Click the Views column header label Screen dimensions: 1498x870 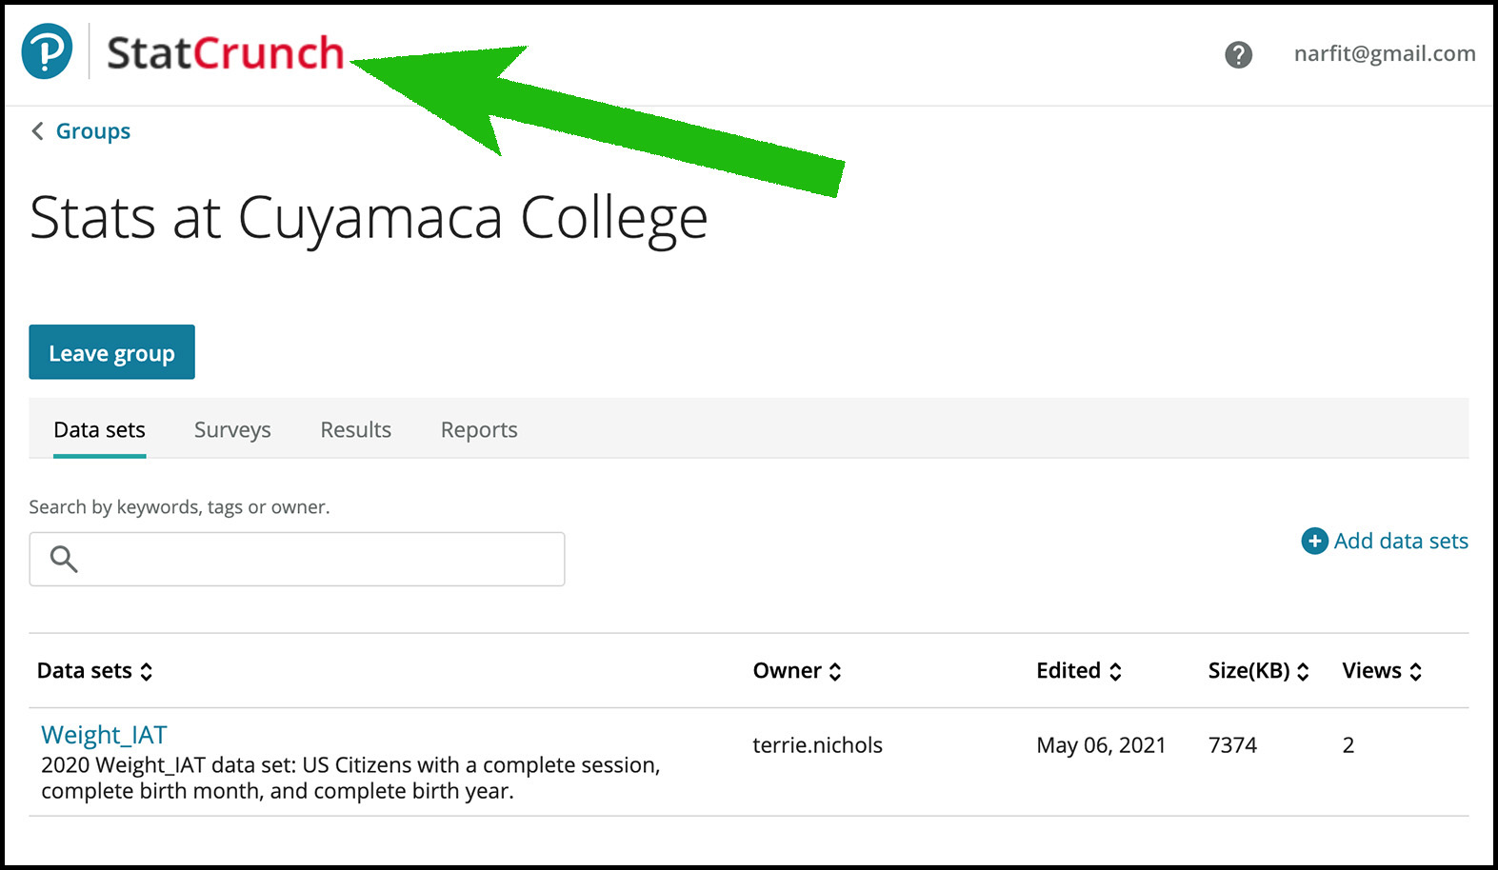click(1371, 671)
